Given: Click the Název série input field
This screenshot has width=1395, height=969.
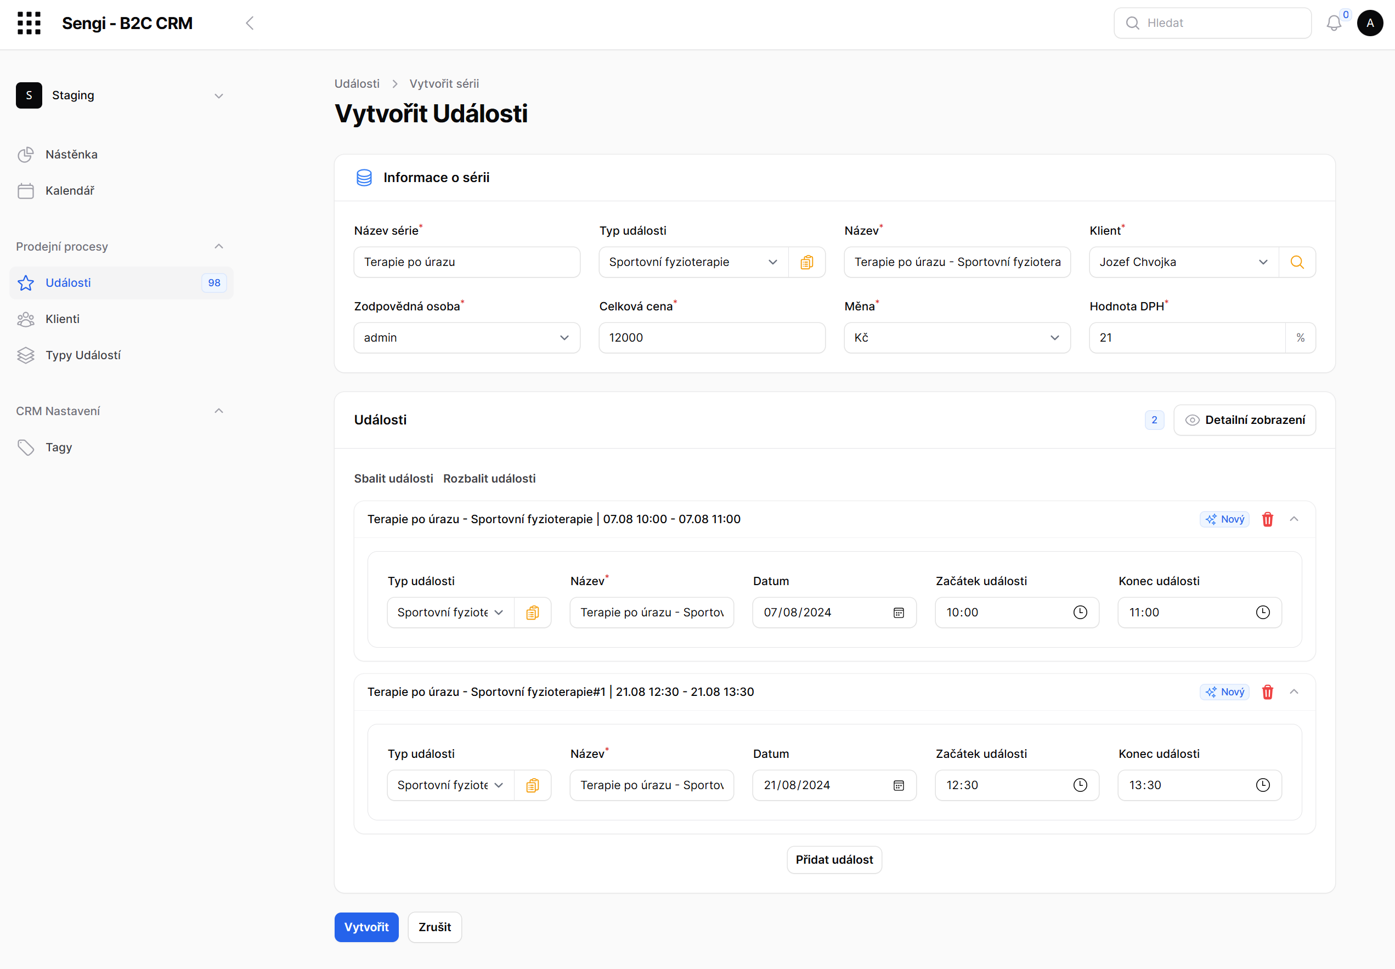Looking at the screenshot, I should point(466,262).
